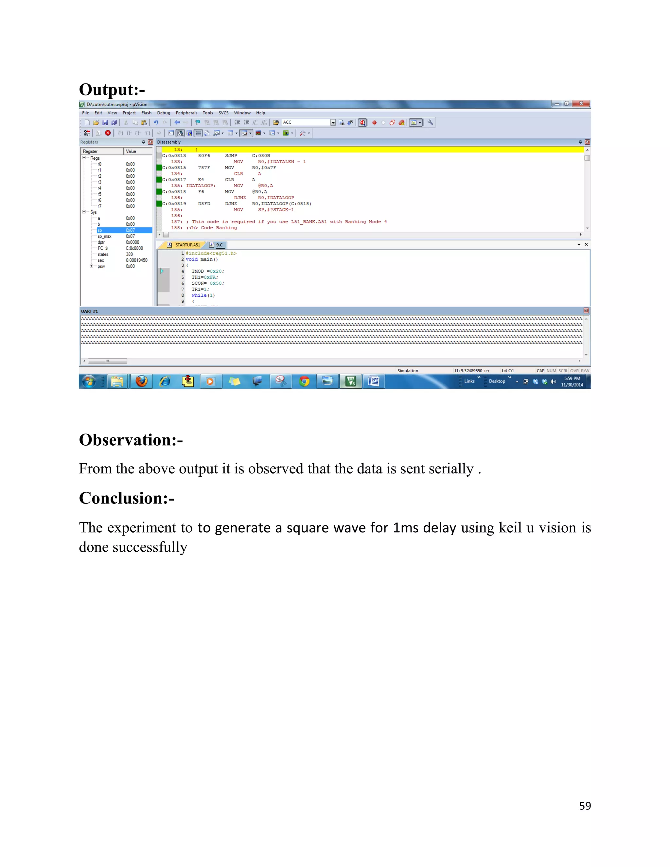Screen dimensions: 670x867
Task: Click the Disassembly horizontal scrollbar thumb
Action: 166,235
